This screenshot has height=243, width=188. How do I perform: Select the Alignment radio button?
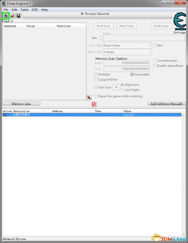[x=122, y=85]
